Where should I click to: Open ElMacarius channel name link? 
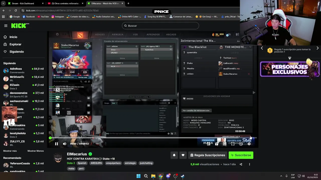tap(77, 154)
